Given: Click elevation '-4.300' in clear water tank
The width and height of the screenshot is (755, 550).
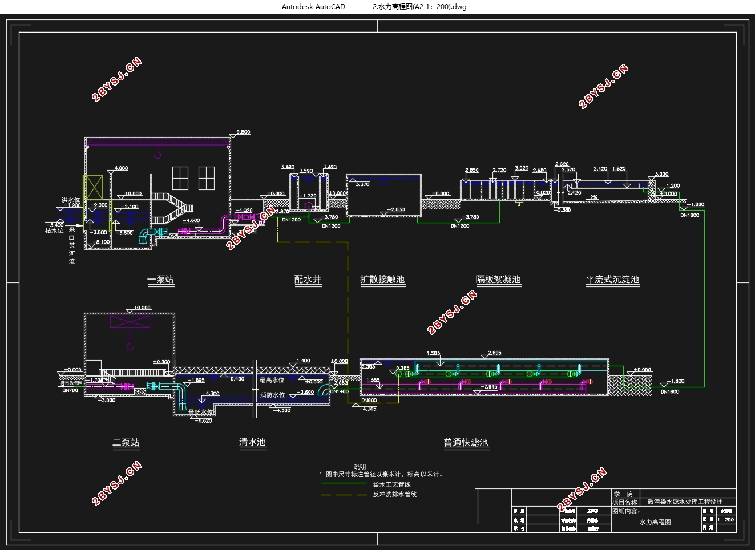Looking at the screenshot, I should click(211, 394).
